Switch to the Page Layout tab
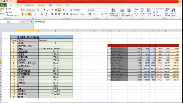 click(x=30, y=5)
